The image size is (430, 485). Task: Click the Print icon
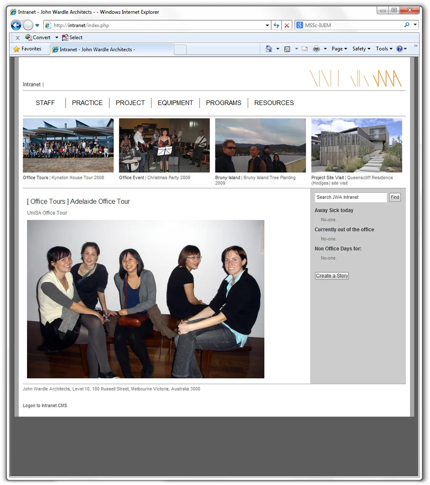click(316, 49)
